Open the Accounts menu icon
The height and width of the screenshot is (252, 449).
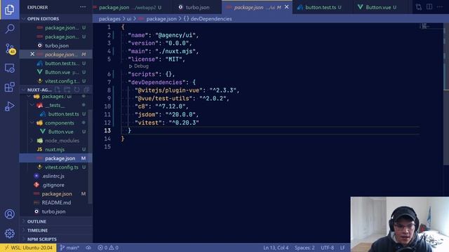pos(9,214)
